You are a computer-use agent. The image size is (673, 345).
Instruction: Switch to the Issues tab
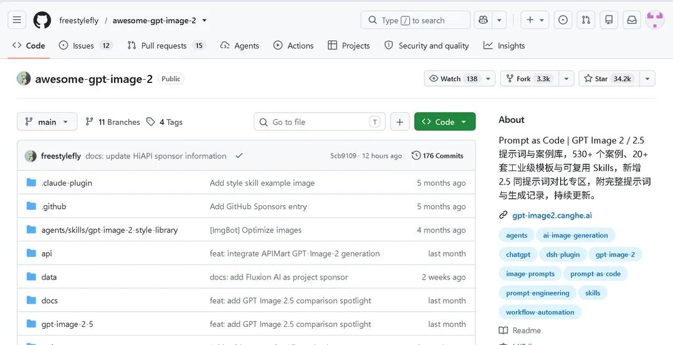click(85, 46)
